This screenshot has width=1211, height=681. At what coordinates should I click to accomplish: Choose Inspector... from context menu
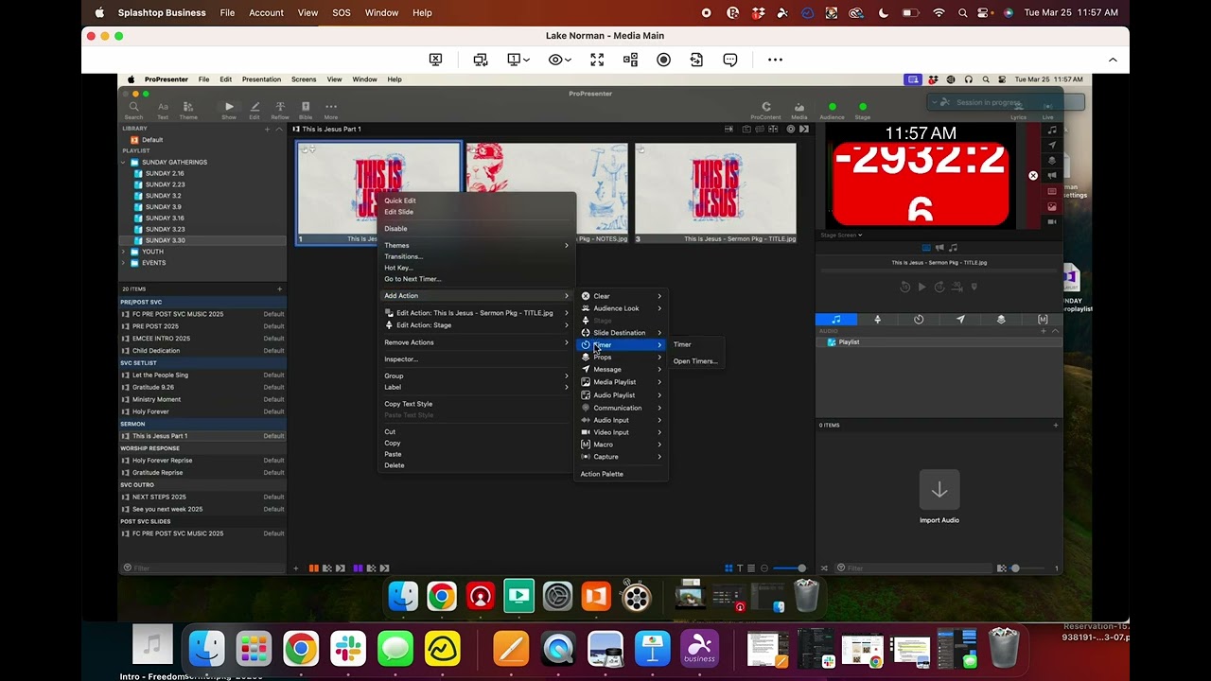401,359
